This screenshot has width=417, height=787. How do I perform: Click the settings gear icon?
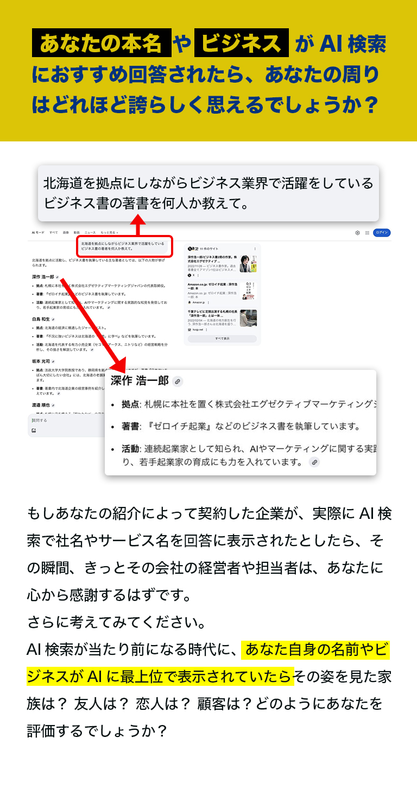coord(358,232)
